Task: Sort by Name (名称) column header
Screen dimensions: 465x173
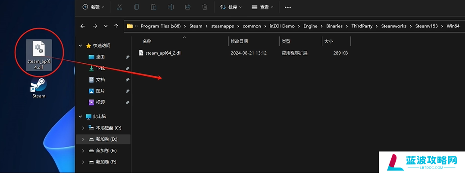Action: coord(147,41)
